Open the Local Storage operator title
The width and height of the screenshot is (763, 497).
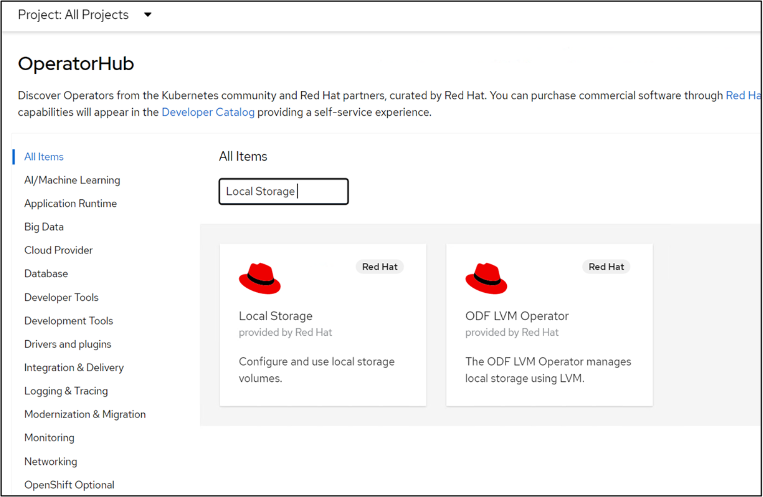pos(275,316)
